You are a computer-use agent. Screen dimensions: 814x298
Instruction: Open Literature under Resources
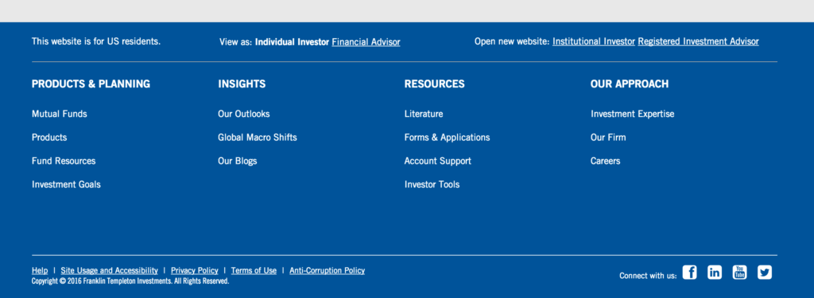[424, 114]
